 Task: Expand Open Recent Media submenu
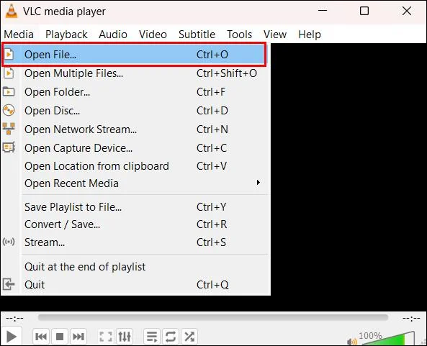(135, 183)
